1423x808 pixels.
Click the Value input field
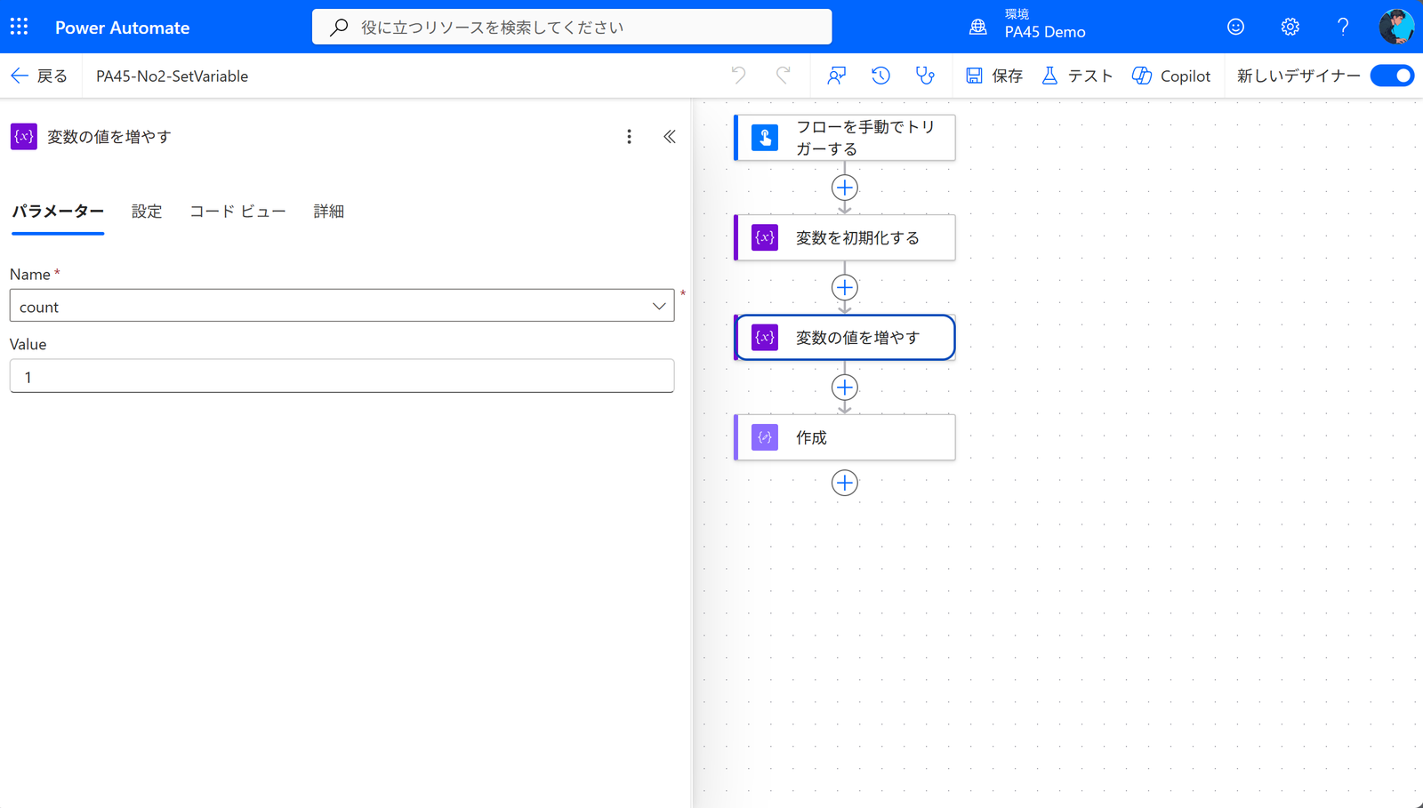[x=342, y=376]
